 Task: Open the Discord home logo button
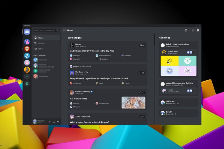click(27, 32)
